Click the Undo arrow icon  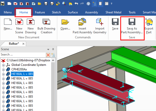point(76,4)
